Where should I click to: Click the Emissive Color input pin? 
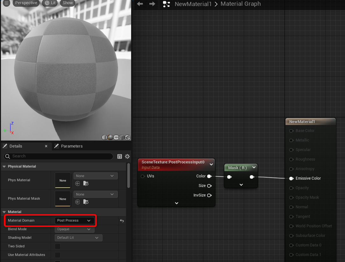(x=291, y=178)
